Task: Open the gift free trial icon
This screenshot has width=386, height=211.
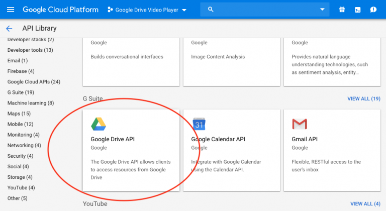Action: point(342,10)
